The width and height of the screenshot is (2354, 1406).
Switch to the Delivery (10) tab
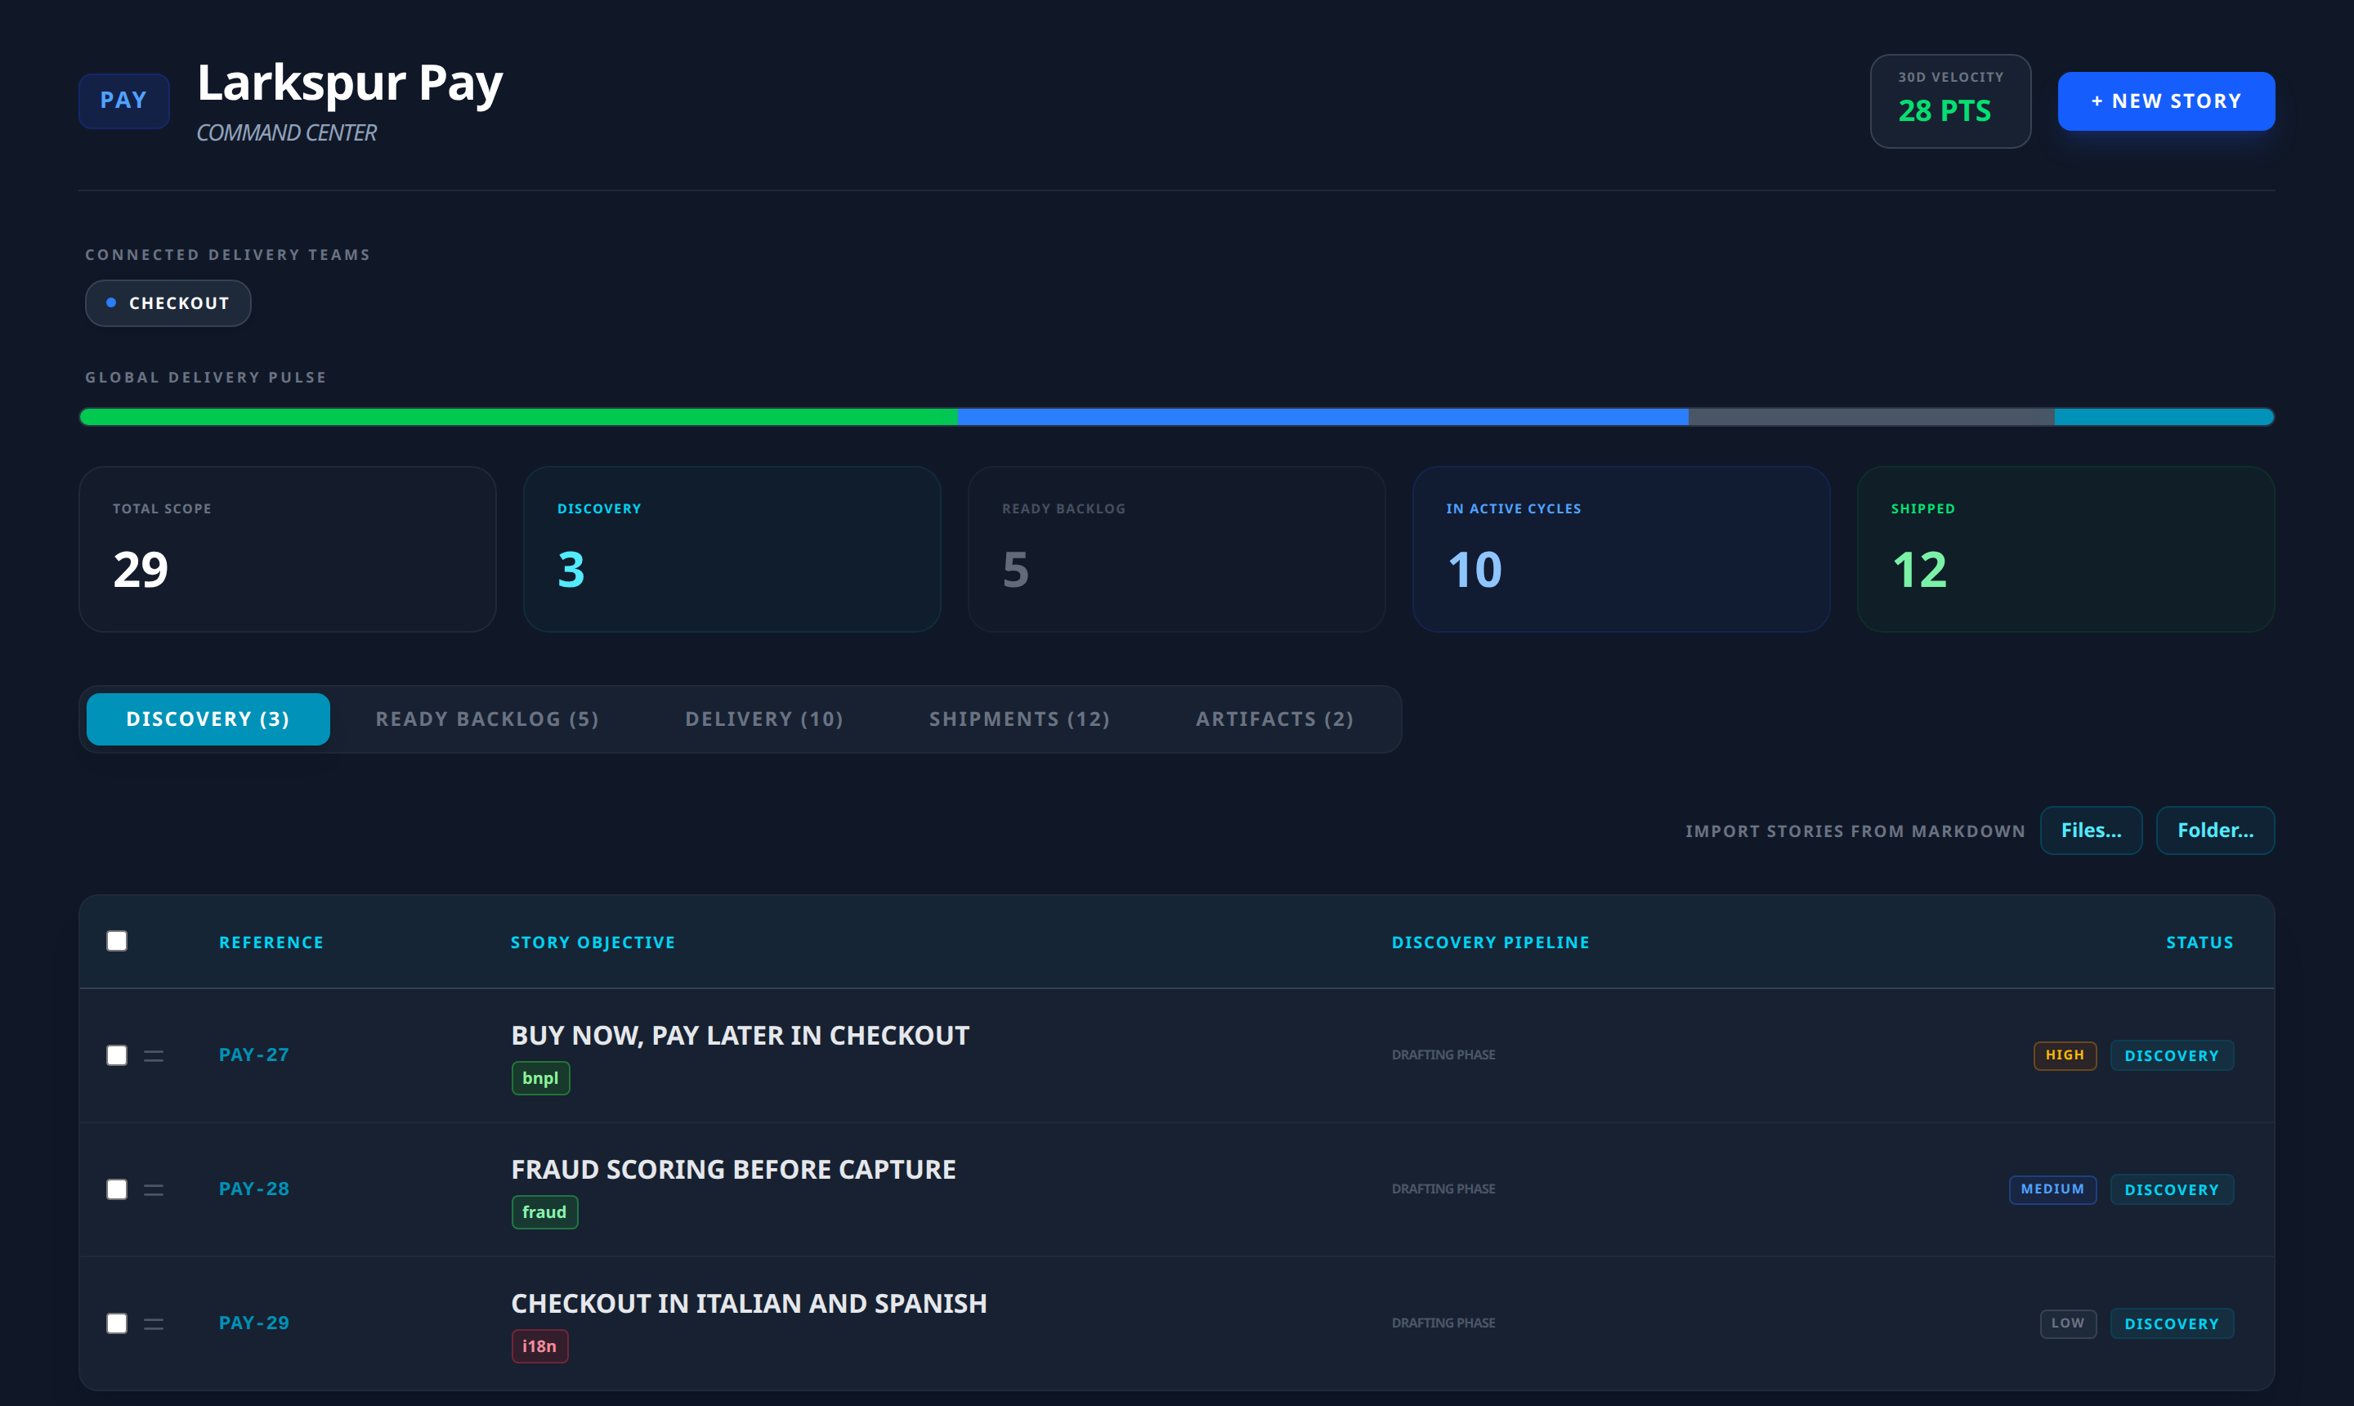point(764,719)
